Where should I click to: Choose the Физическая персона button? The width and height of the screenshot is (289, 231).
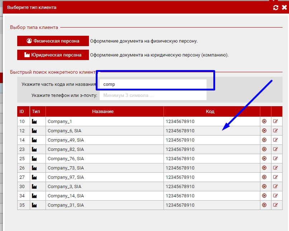(x=53, y=41)
